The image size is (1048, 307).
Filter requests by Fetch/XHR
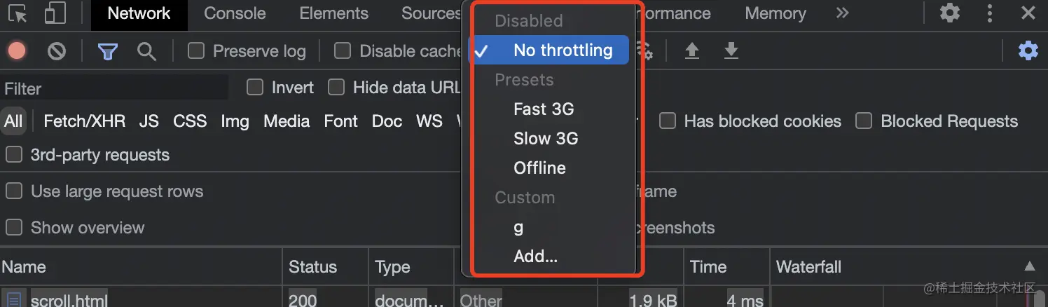[x=84, y=121]
